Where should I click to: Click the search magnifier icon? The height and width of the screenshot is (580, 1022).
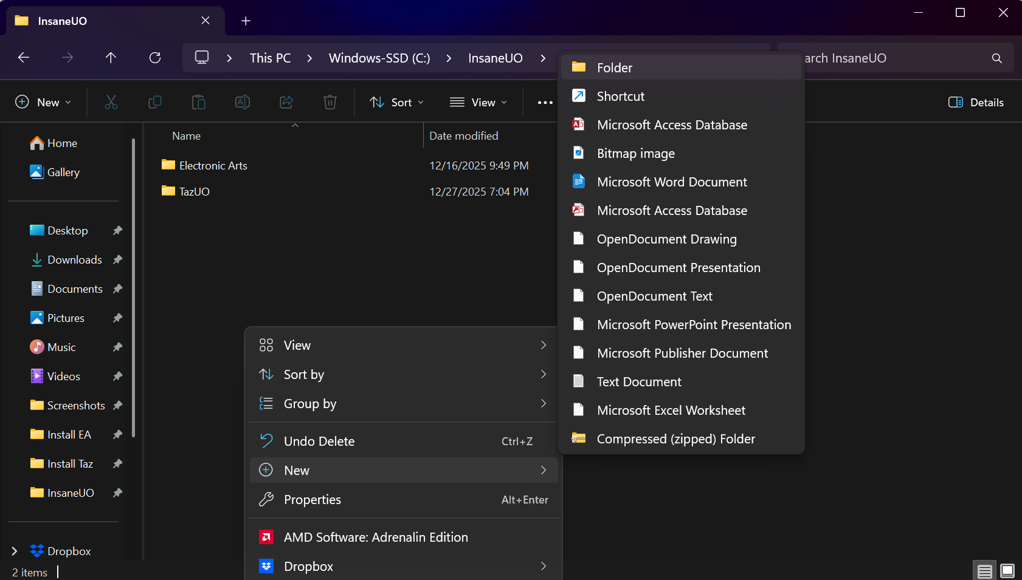[996, 58]
